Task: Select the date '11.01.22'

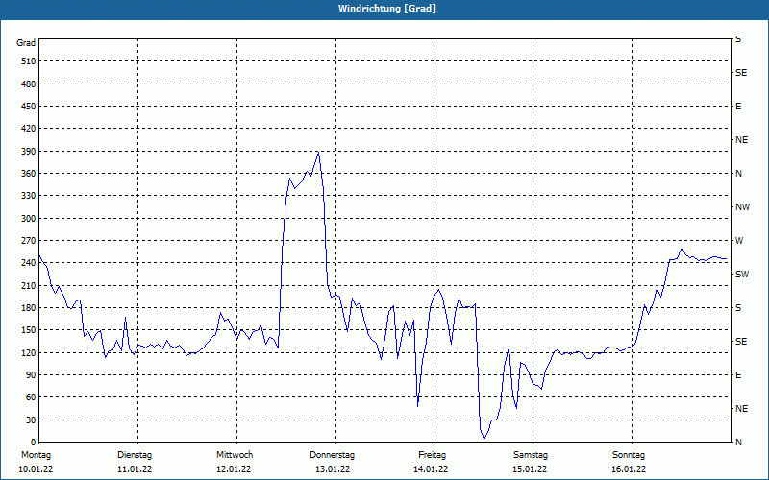Action: 135,469
